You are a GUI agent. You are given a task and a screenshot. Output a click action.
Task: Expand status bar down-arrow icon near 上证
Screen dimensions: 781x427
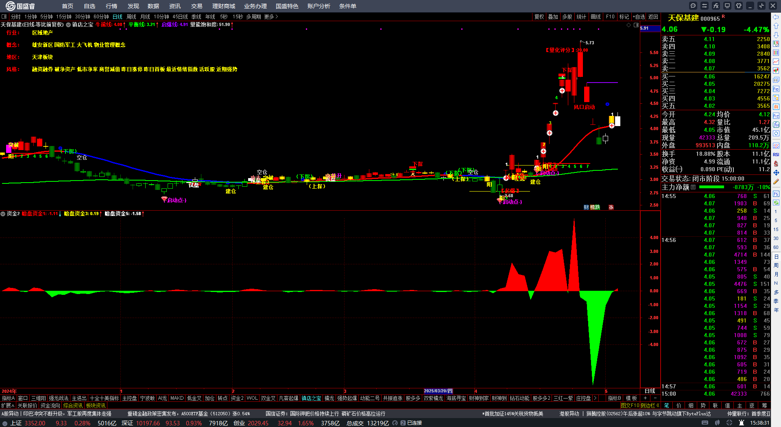(5, 423)
